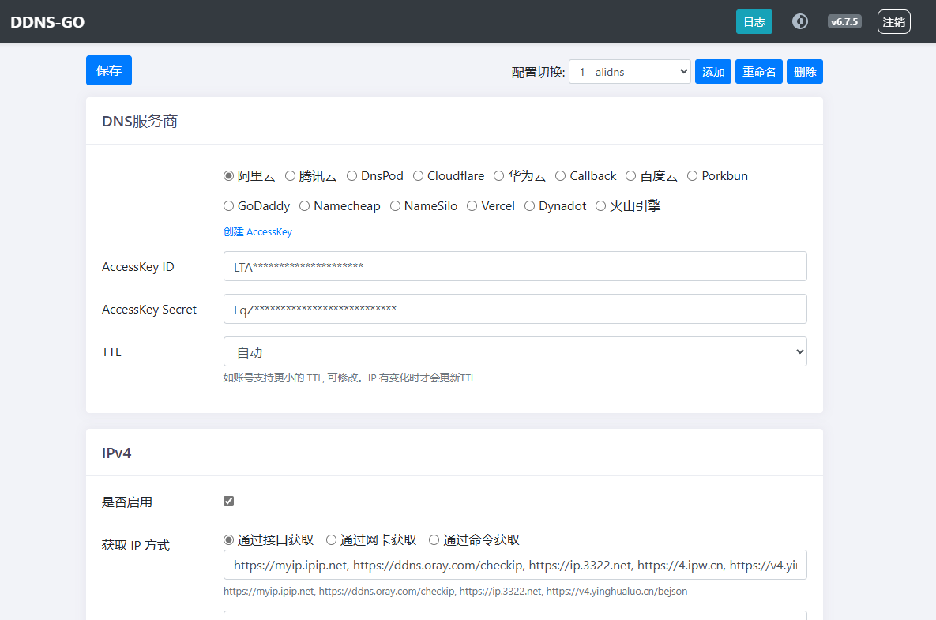The height and width of the screenshot is (620, 936).
Task: Choose 腾讯云 as DNS provider
Action: point(291,176)
